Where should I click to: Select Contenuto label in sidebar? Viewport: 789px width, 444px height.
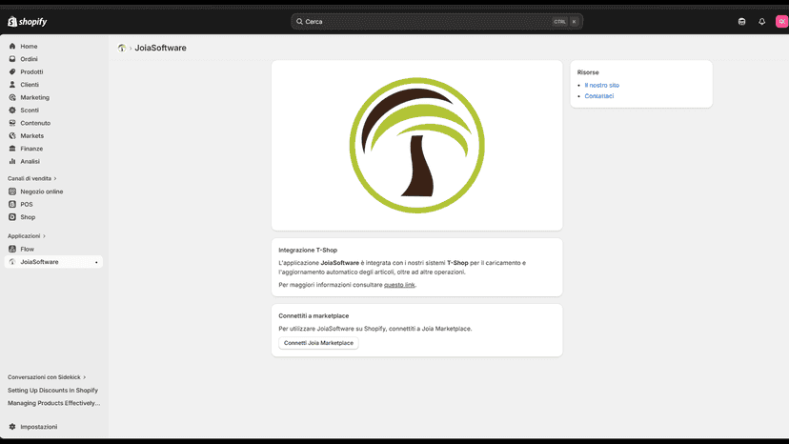tap(35, 123)
